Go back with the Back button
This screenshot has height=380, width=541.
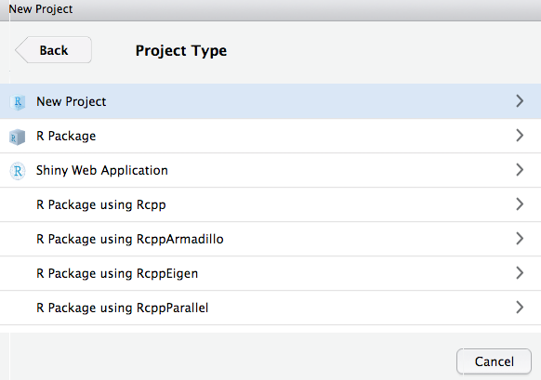point(53,50)
